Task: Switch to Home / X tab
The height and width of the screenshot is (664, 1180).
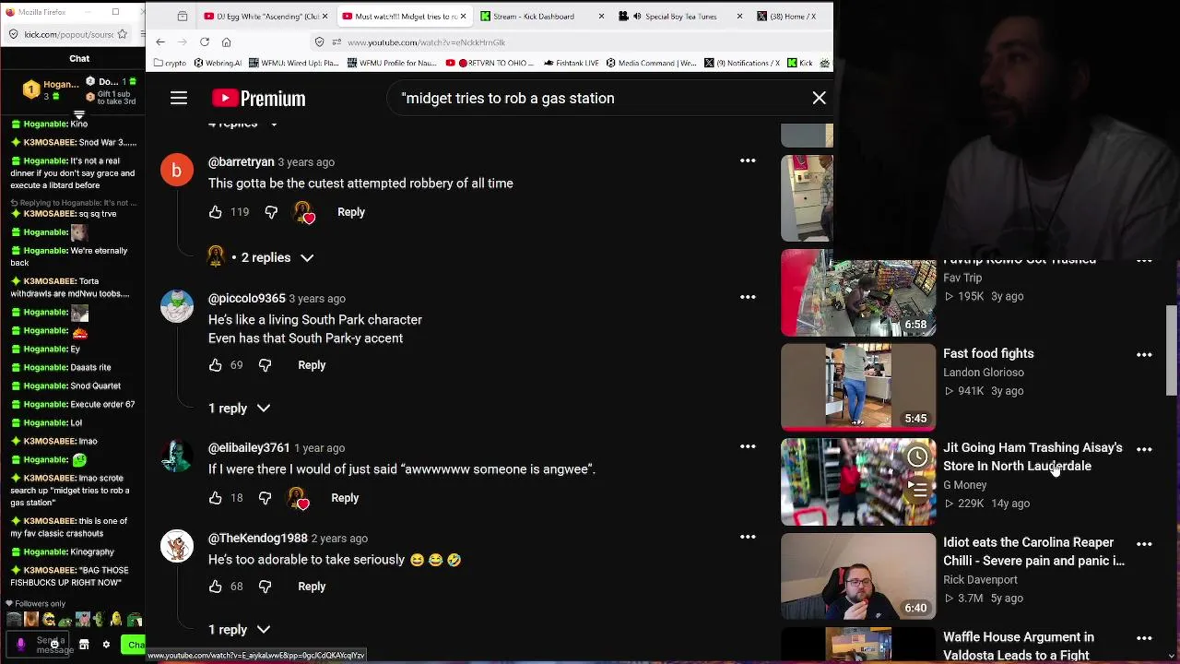Action: (791, 16)
